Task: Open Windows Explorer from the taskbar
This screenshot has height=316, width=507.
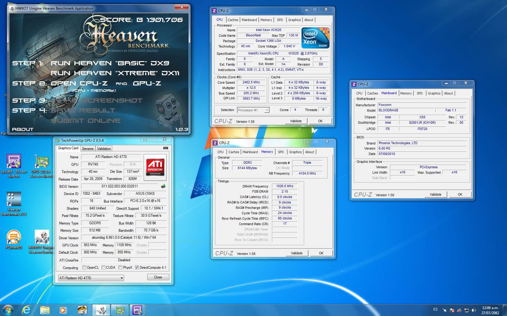Action: click(45, 310)
